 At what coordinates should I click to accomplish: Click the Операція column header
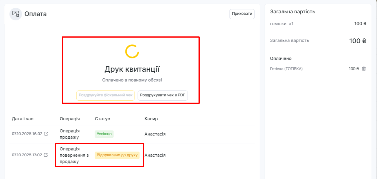[x=70, y=119]
